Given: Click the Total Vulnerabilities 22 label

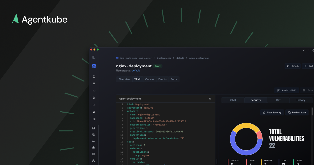Looking at the screenshot, I should (x=286, y=139).
